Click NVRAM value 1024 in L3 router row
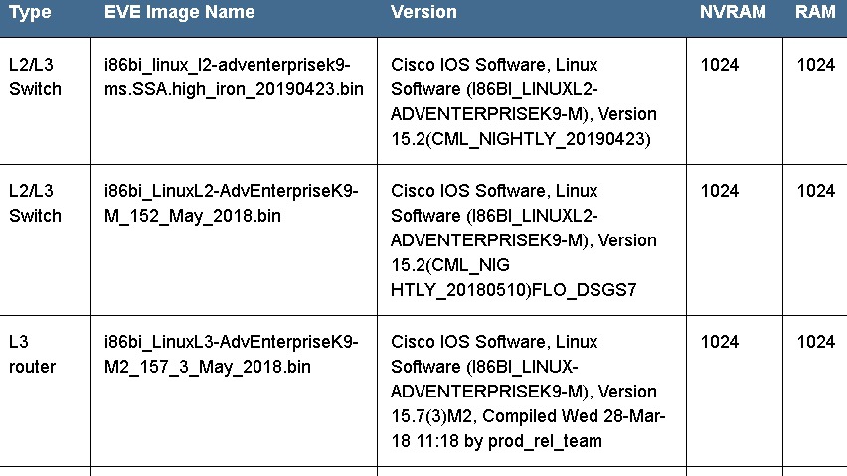 pos(720,342)
